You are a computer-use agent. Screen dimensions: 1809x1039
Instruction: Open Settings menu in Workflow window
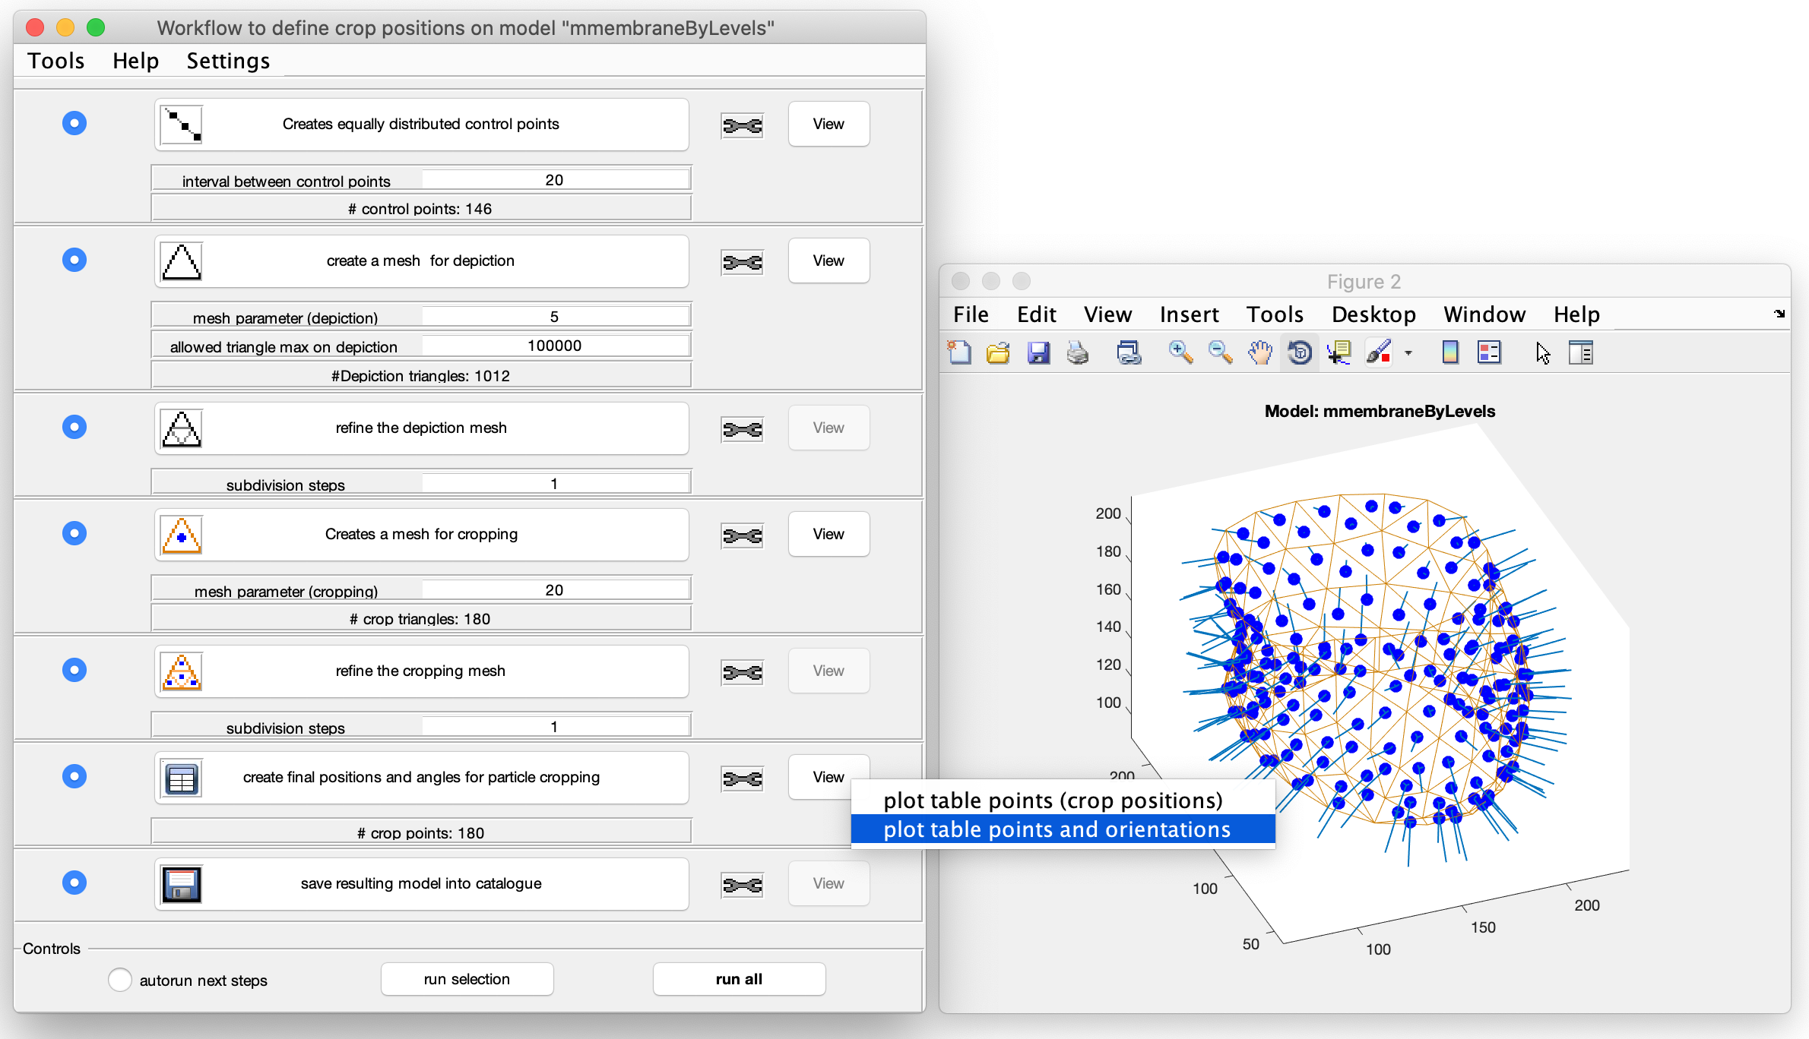(x=228, y=61)
